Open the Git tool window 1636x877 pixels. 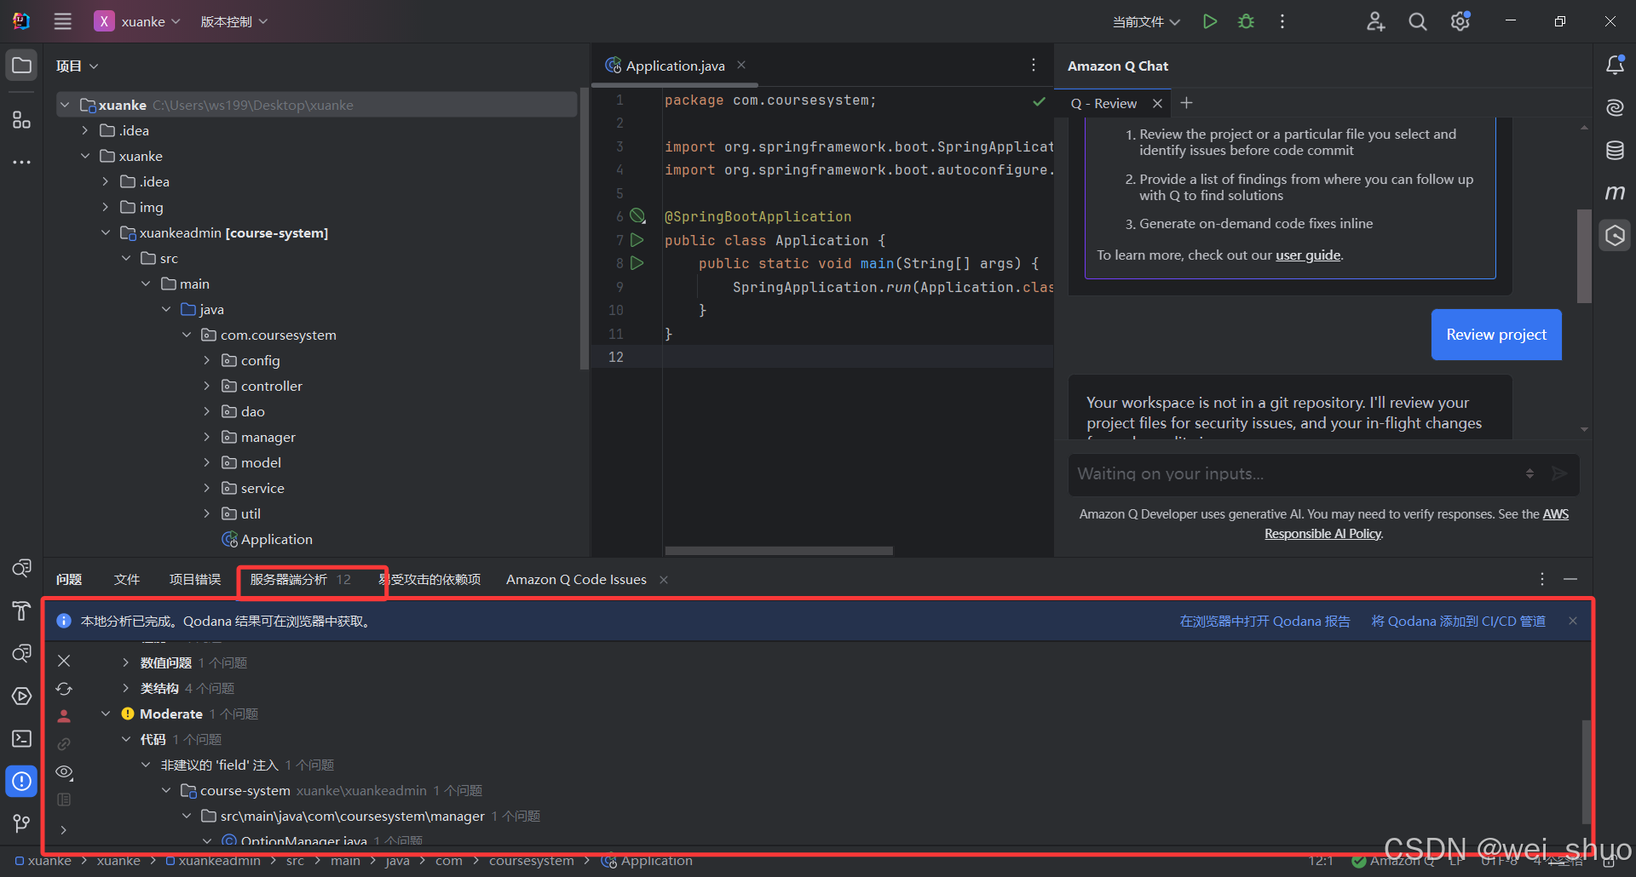21,823
